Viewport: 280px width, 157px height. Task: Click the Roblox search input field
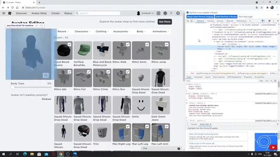click(x=99, y=13)
